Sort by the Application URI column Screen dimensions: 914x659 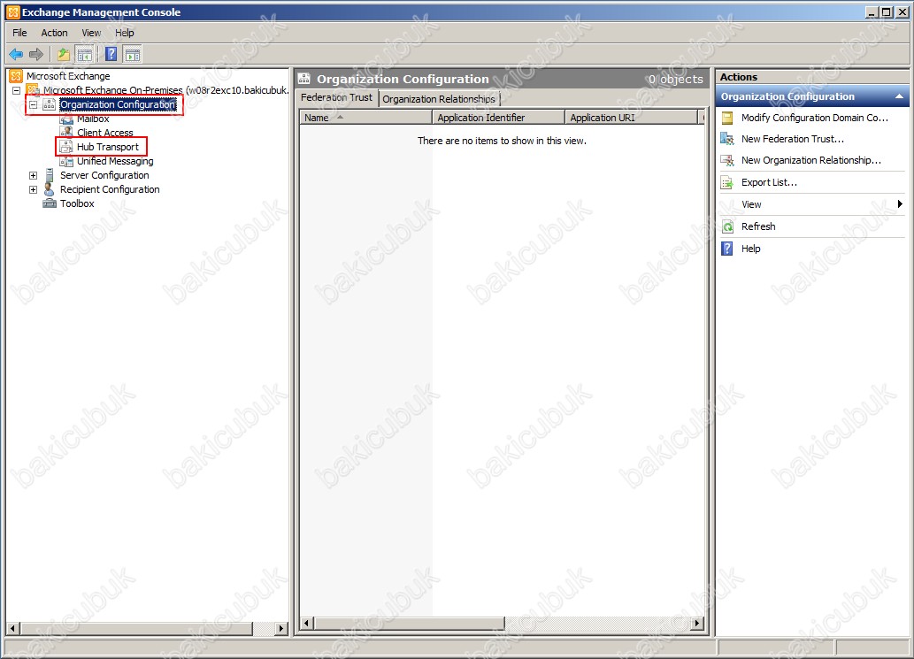click(632, 118)
